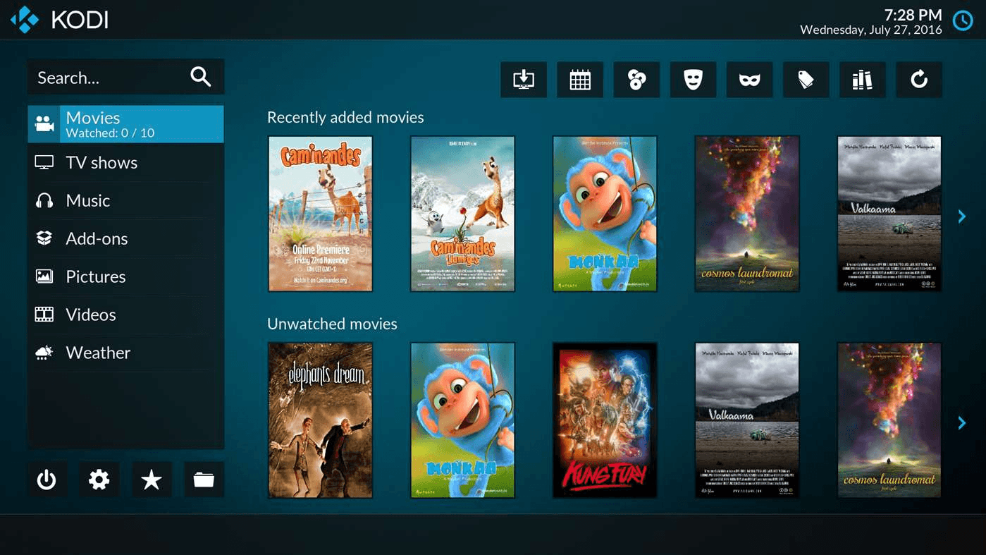The height and width of the screenshot is (555, 986).
Task: Open the Kung Fury movie poster
Action: (x=605, y=420)
